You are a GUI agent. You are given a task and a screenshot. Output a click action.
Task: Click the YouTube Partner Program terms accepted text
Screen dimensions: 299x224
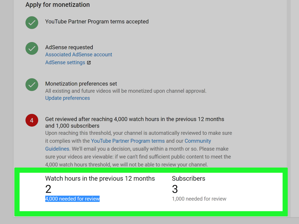pos(97,22)
